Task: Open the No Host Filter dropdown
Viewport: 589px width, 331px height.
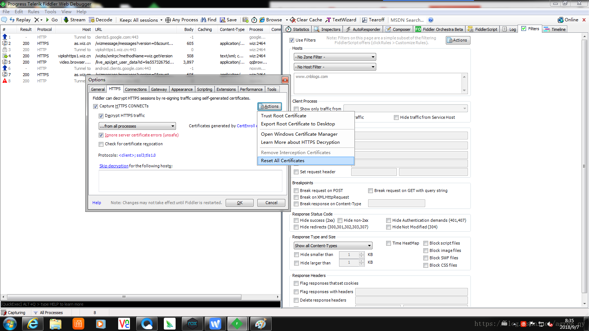Action: pos(335,67)
